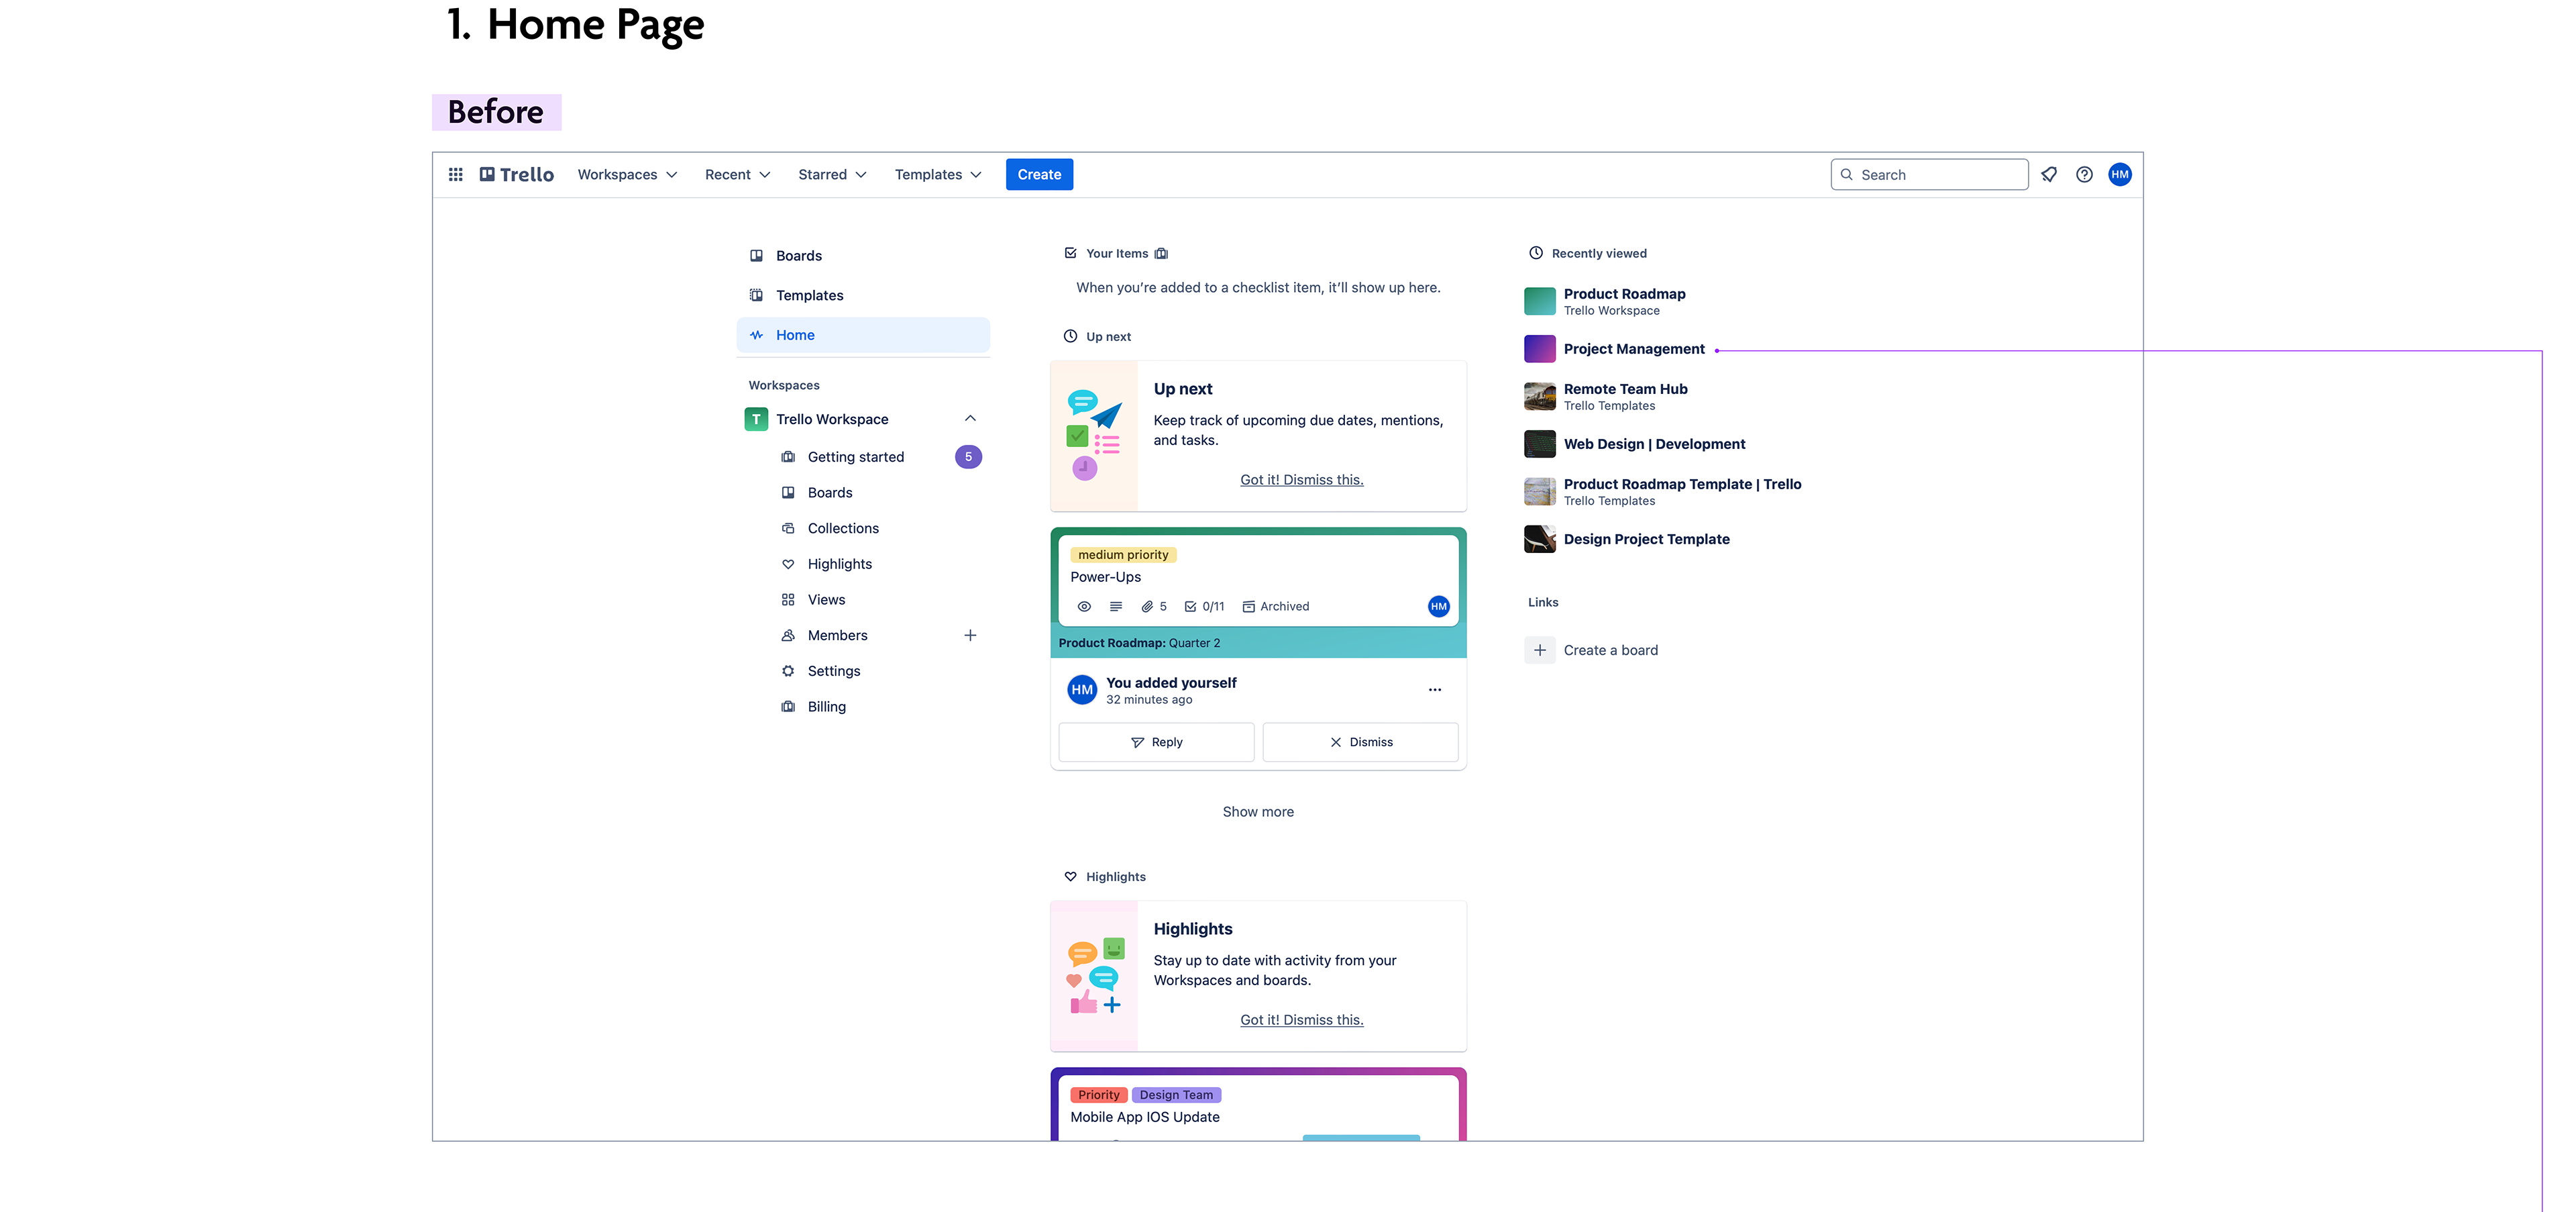Click the top Boards sidebar icon
Image resolution: width=2576 pixels, height=1212 pixels.
tap(756, 256)
